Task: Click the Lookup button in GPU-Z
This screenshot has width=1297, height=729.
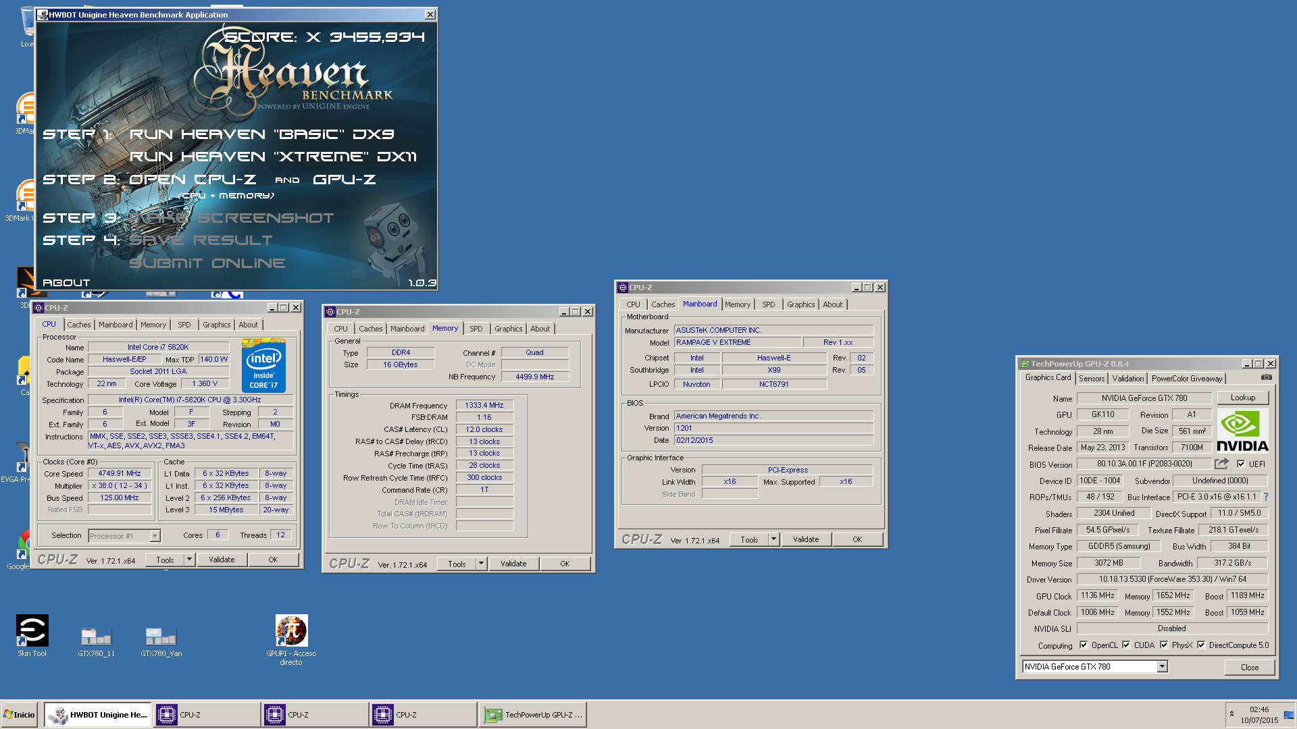Action: pyautogui.click(x=1242, y=398)
